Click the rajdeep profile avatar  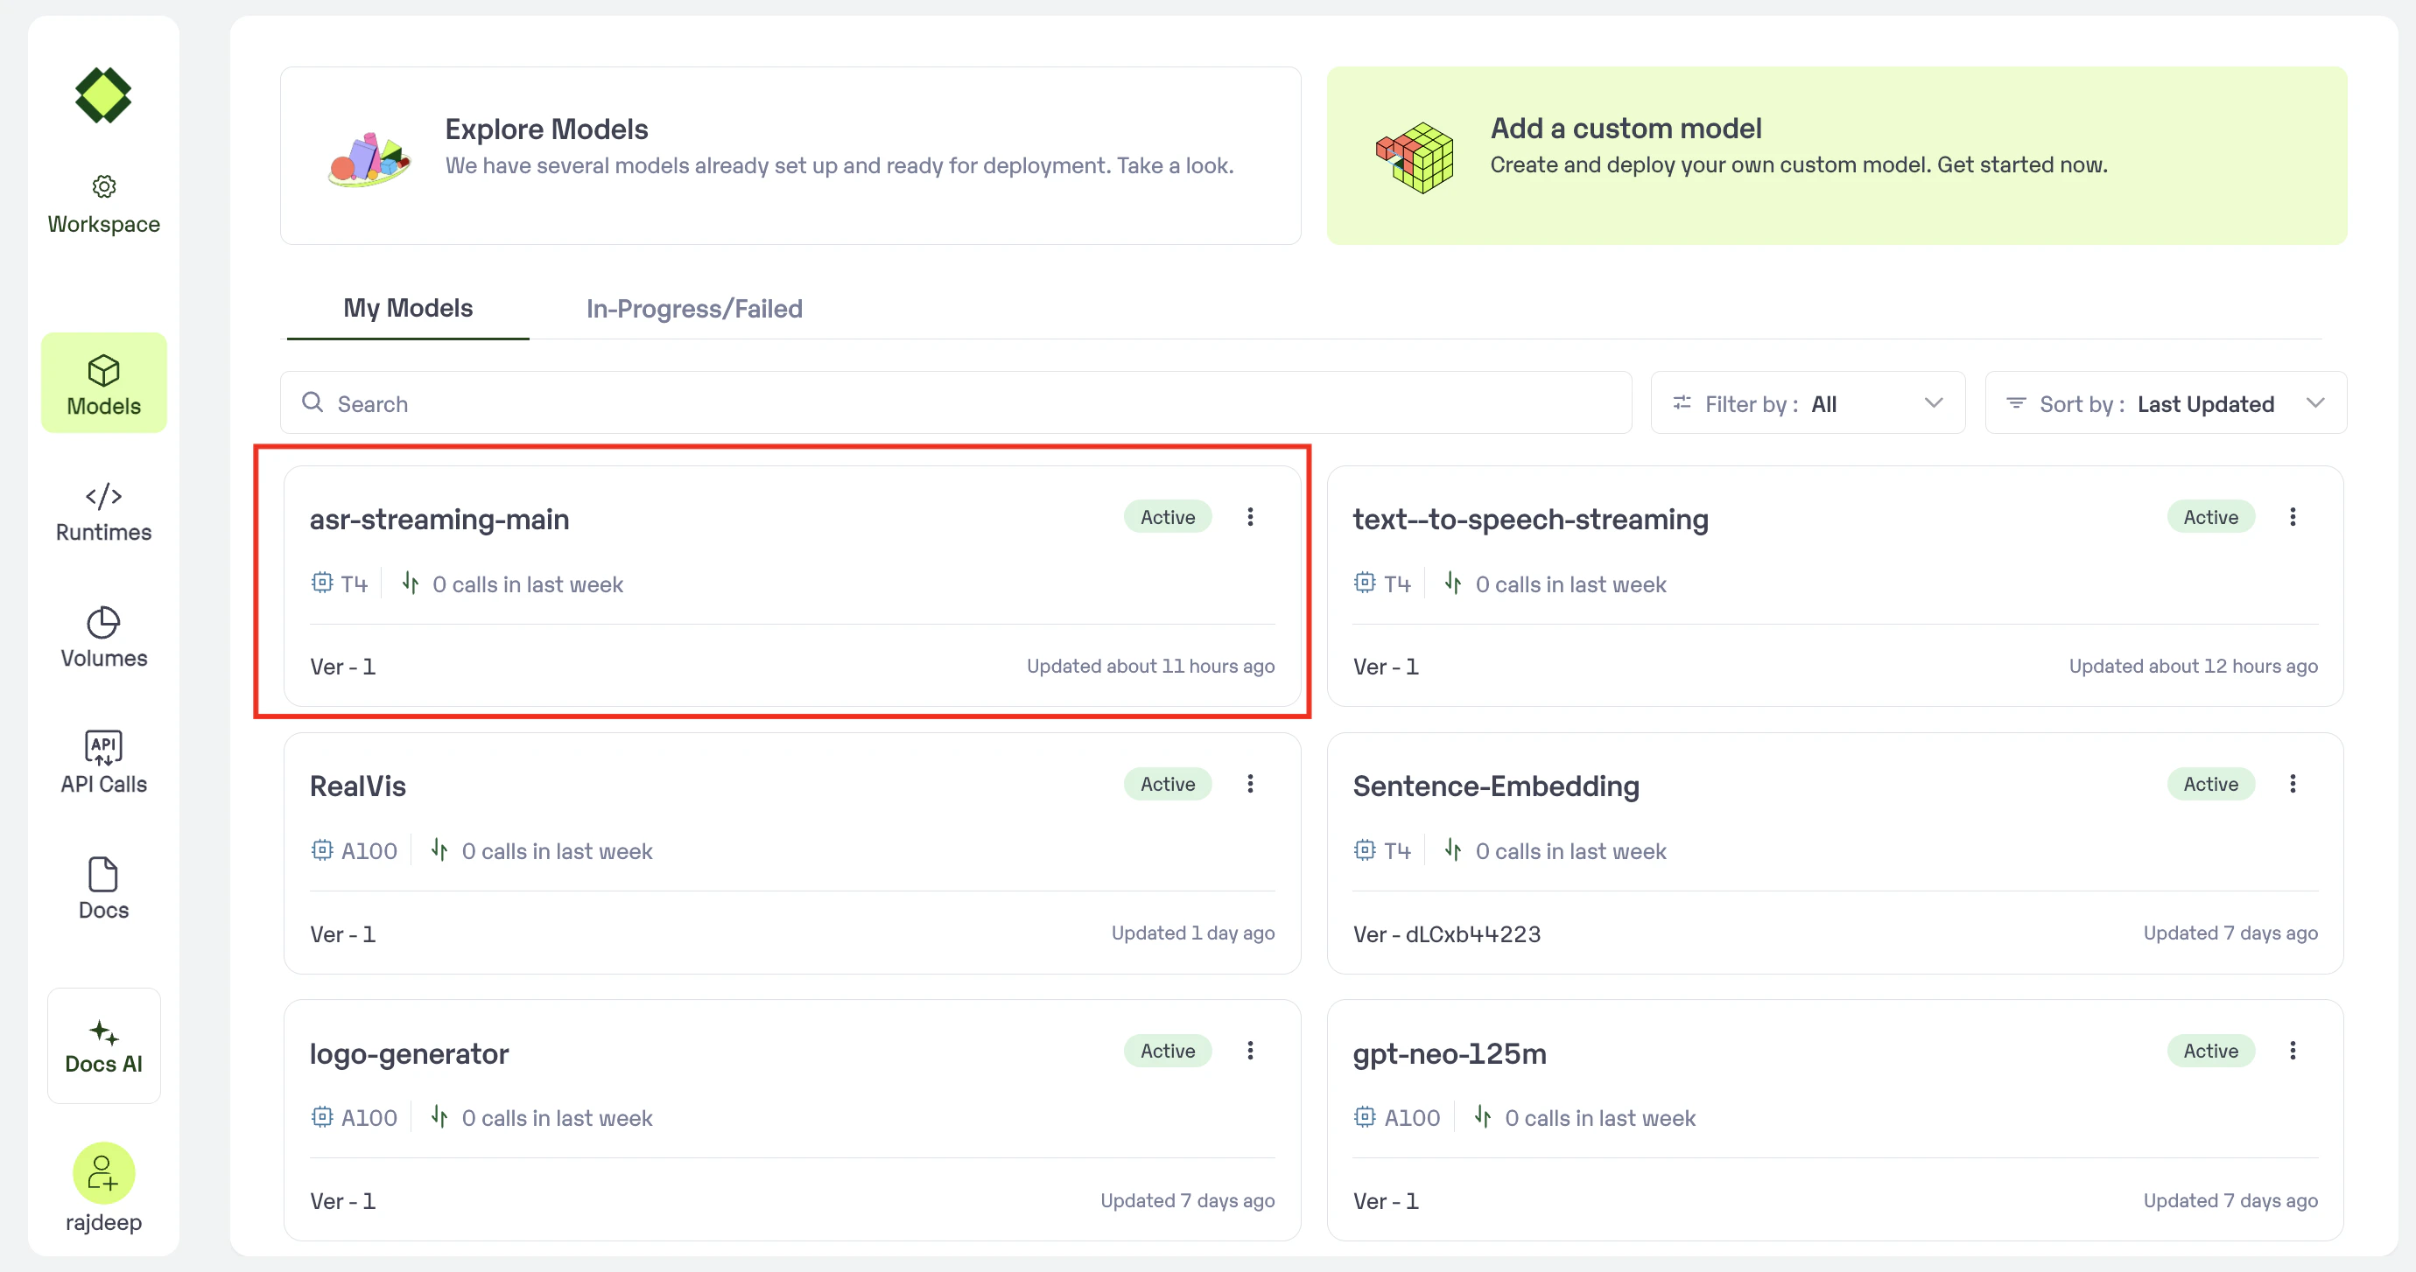(x=103, y=1172)
